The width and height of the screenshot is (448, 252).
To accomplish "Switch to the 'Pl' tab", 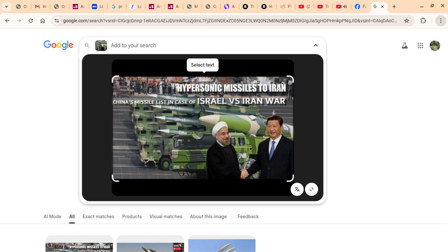I will pyautogui.click(x=286, y=6).
